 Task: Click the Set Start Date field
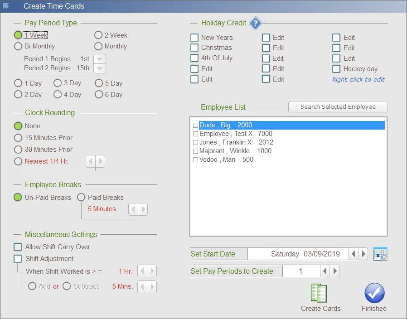tap(298, 254)
